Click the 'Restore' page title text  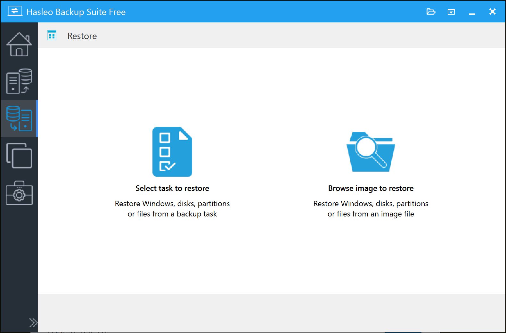pos(82,36)
